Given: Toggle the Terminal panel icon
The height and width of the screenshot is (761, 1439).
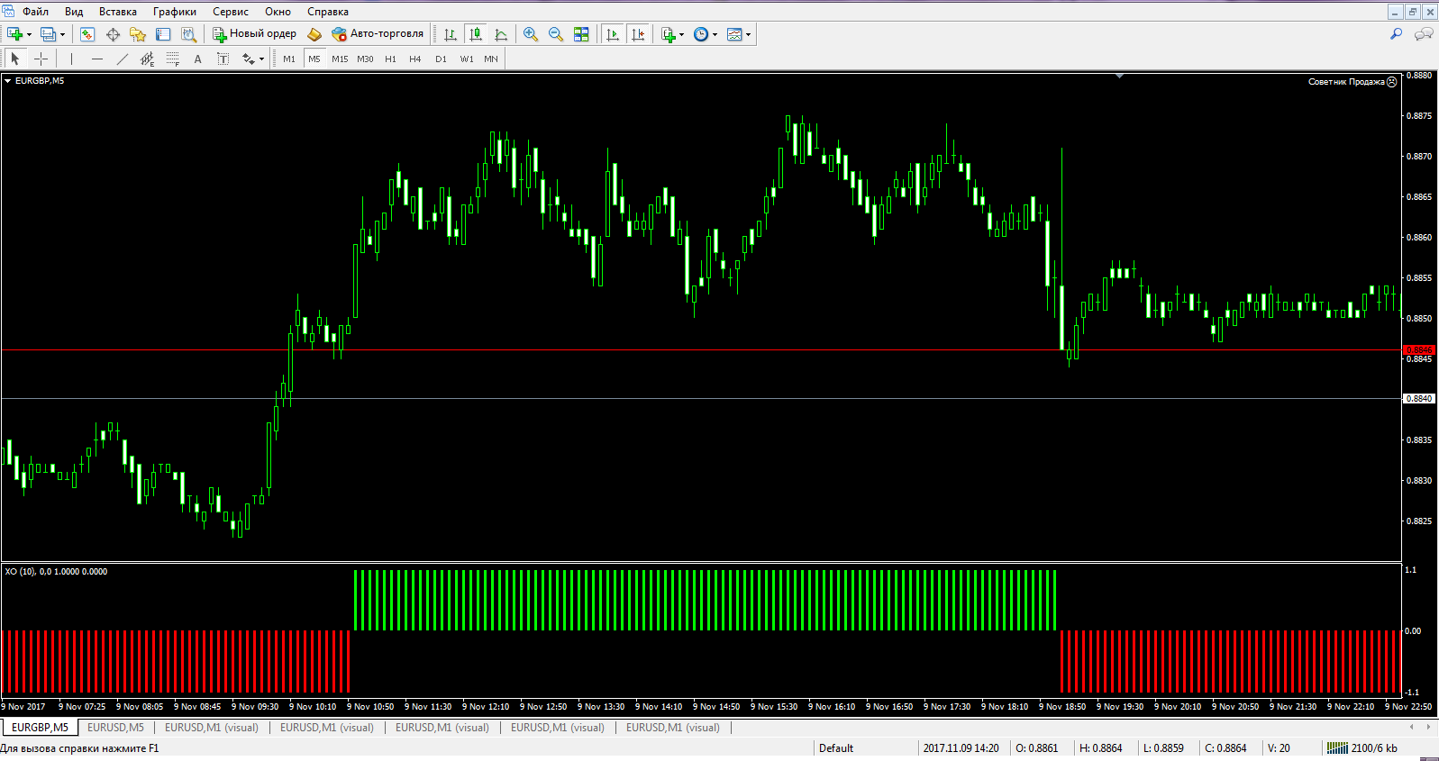Looking at the screenshot, I should pos(163,34).
